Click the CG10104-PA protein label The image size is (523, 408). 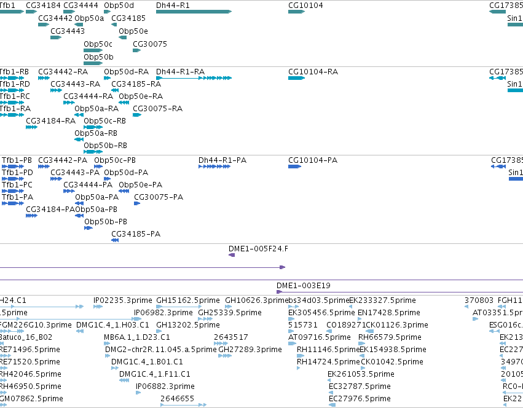[x=313, y=161]
